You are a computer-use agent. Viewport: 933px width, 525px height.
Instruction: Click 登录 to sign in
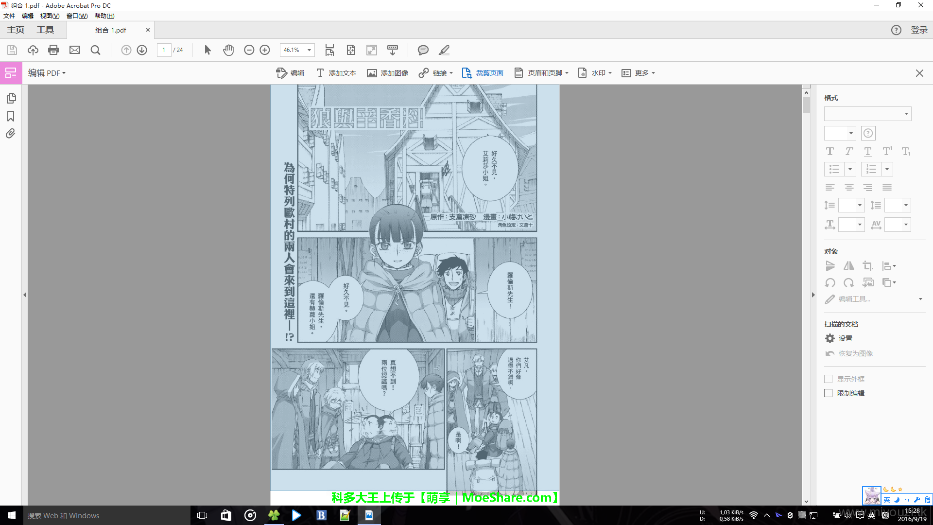pos(919,30)
